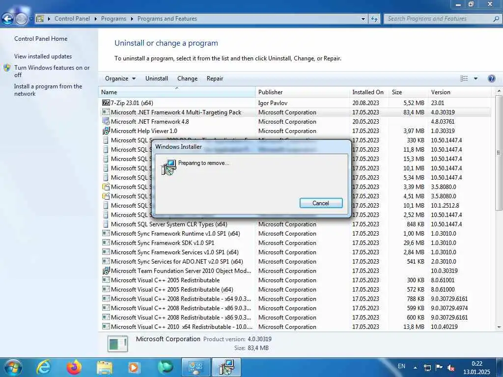503x377 pixels.
Task: Click the Control Panel breadcrumb
Action: pyautogui.click(x=72, y=19)
